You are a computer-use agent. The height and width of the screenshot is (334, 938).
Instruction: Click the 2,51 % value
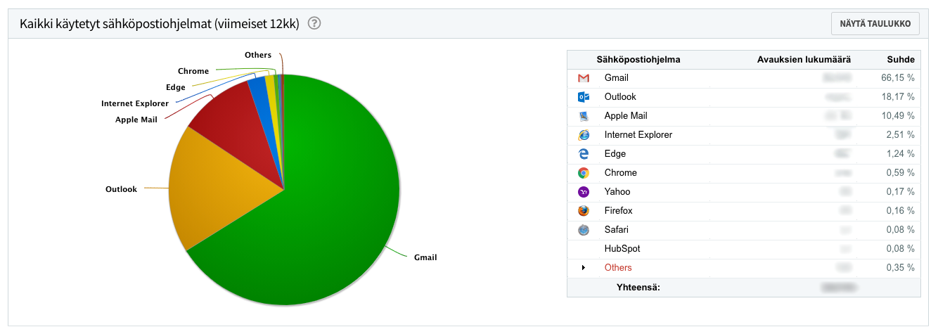click(x=901, y=135)
